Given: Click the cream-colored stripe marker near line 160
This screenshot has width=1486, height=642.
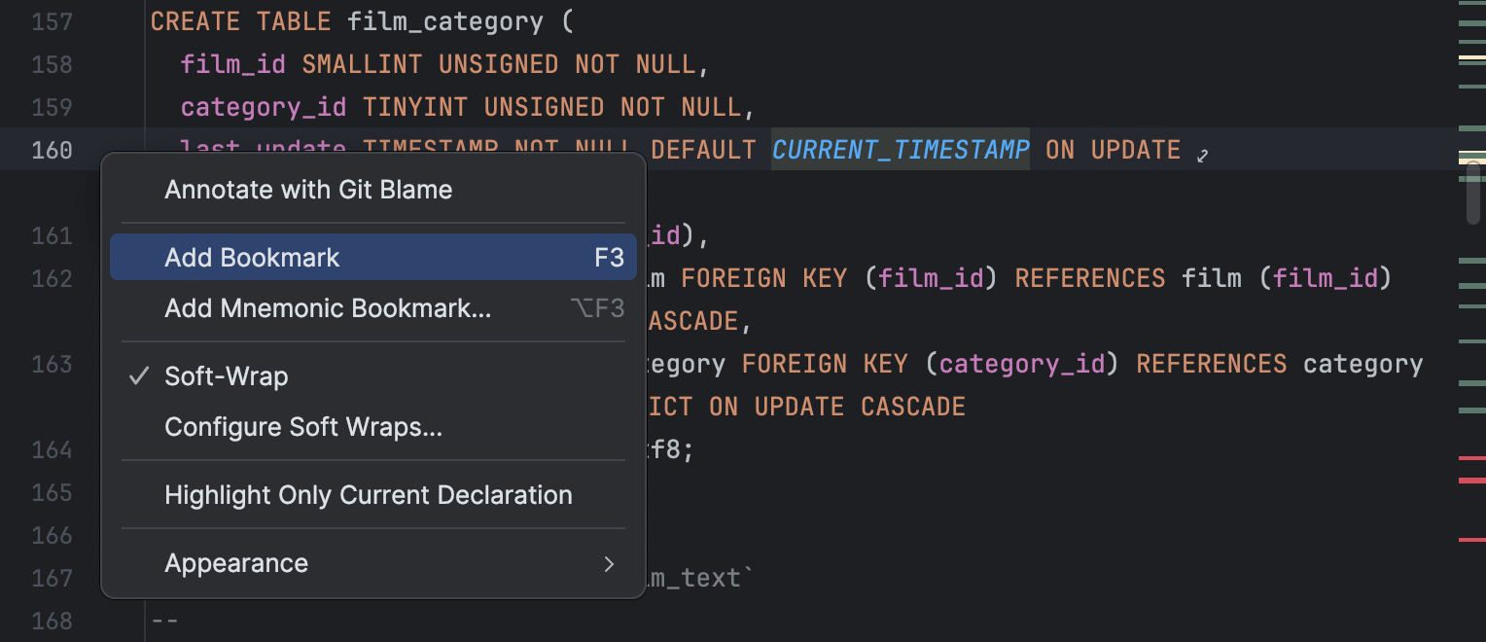Looking at the screenshot, I should [1470, 161].
